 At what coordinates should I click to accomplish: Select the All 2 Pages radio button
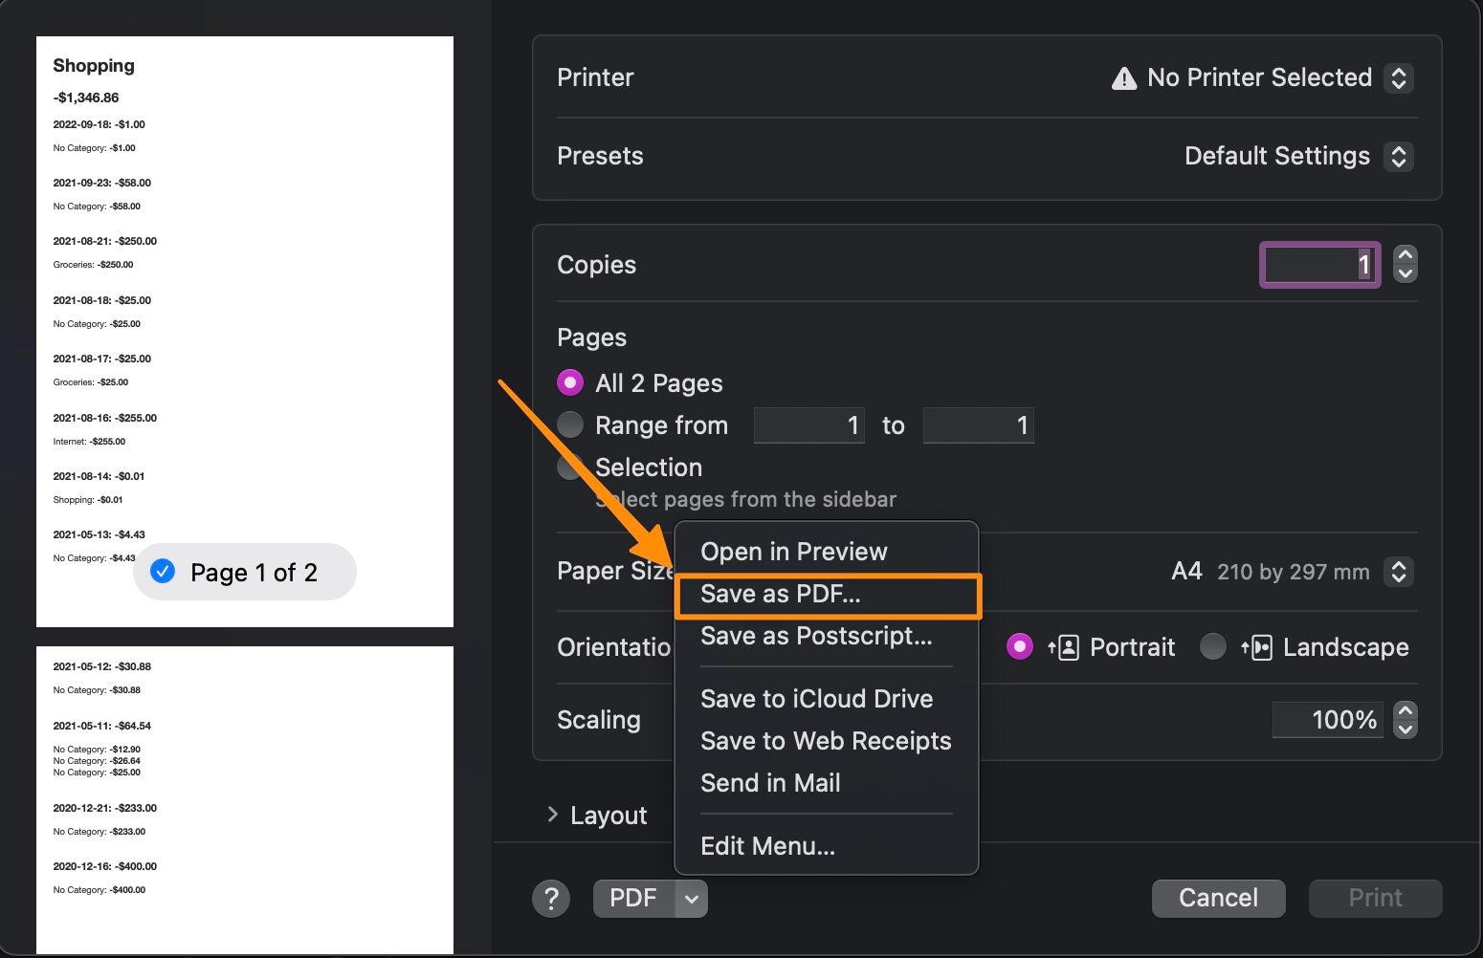click(570, 383)
